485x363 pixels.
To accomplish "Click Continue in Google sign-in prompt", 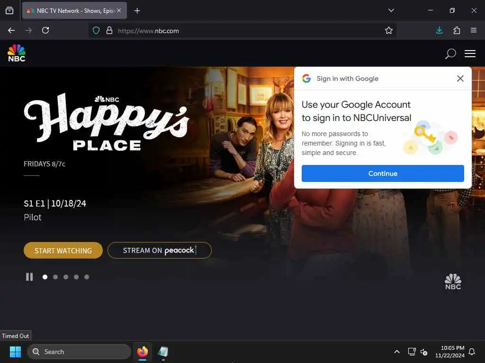I will tap(383, 173).
